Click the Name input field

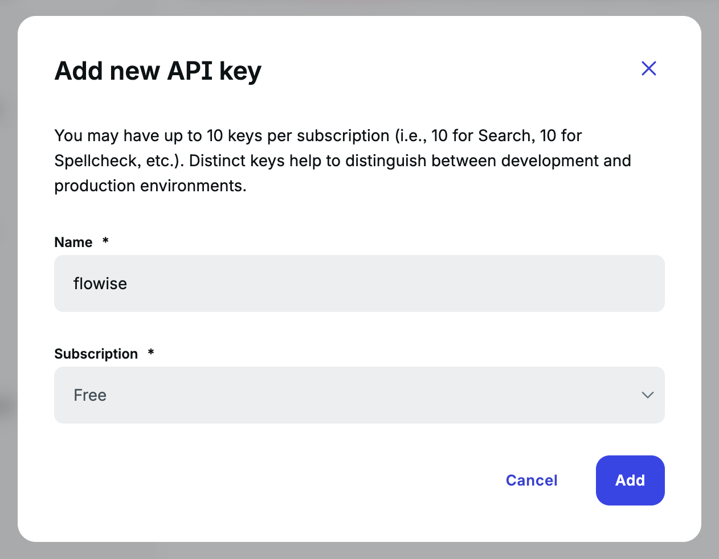click(359, 283)
